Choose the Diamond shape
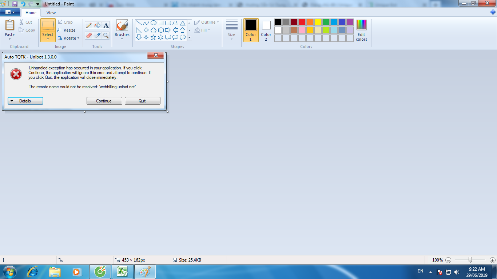497x279 pixels. coord(146,30)
